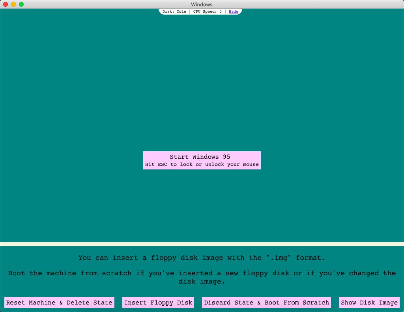This screenshot has height=312, width=404.
Task: Click the 'Boot the machine from scratch' paragraph
Action: tap(202, 277)
